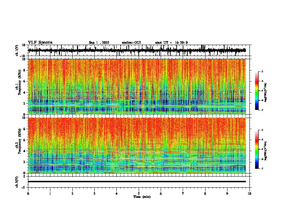Click the '-3' label on ch.2 color scale

(261, 130)
